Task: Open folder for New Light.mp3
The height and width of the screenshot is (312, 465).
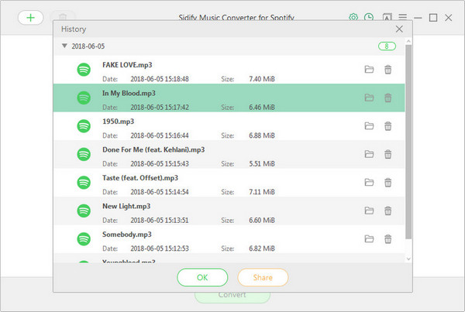Action: pyautogui.click(x=369, y=211)
